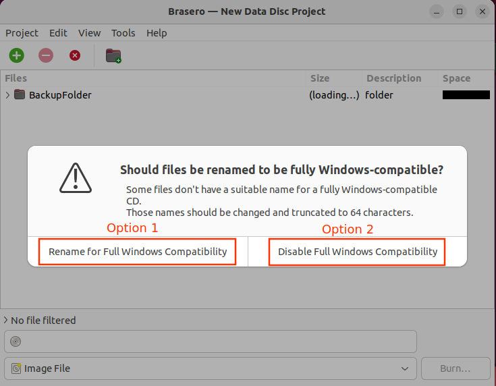Click the green add files icon
This screenshot has height=386, width=496.
(x=16, y=56)
